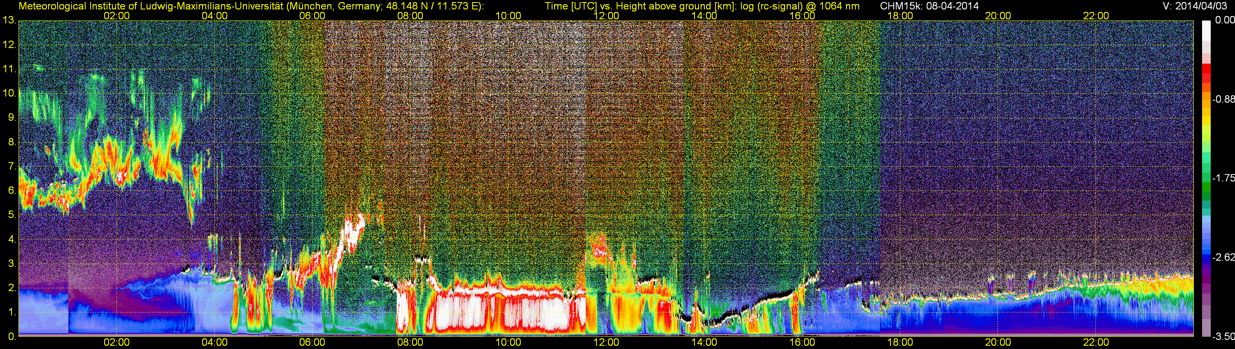Click the -1.75 color scale value
The image size is (1235, 349).
click(x=1223, y=178)
